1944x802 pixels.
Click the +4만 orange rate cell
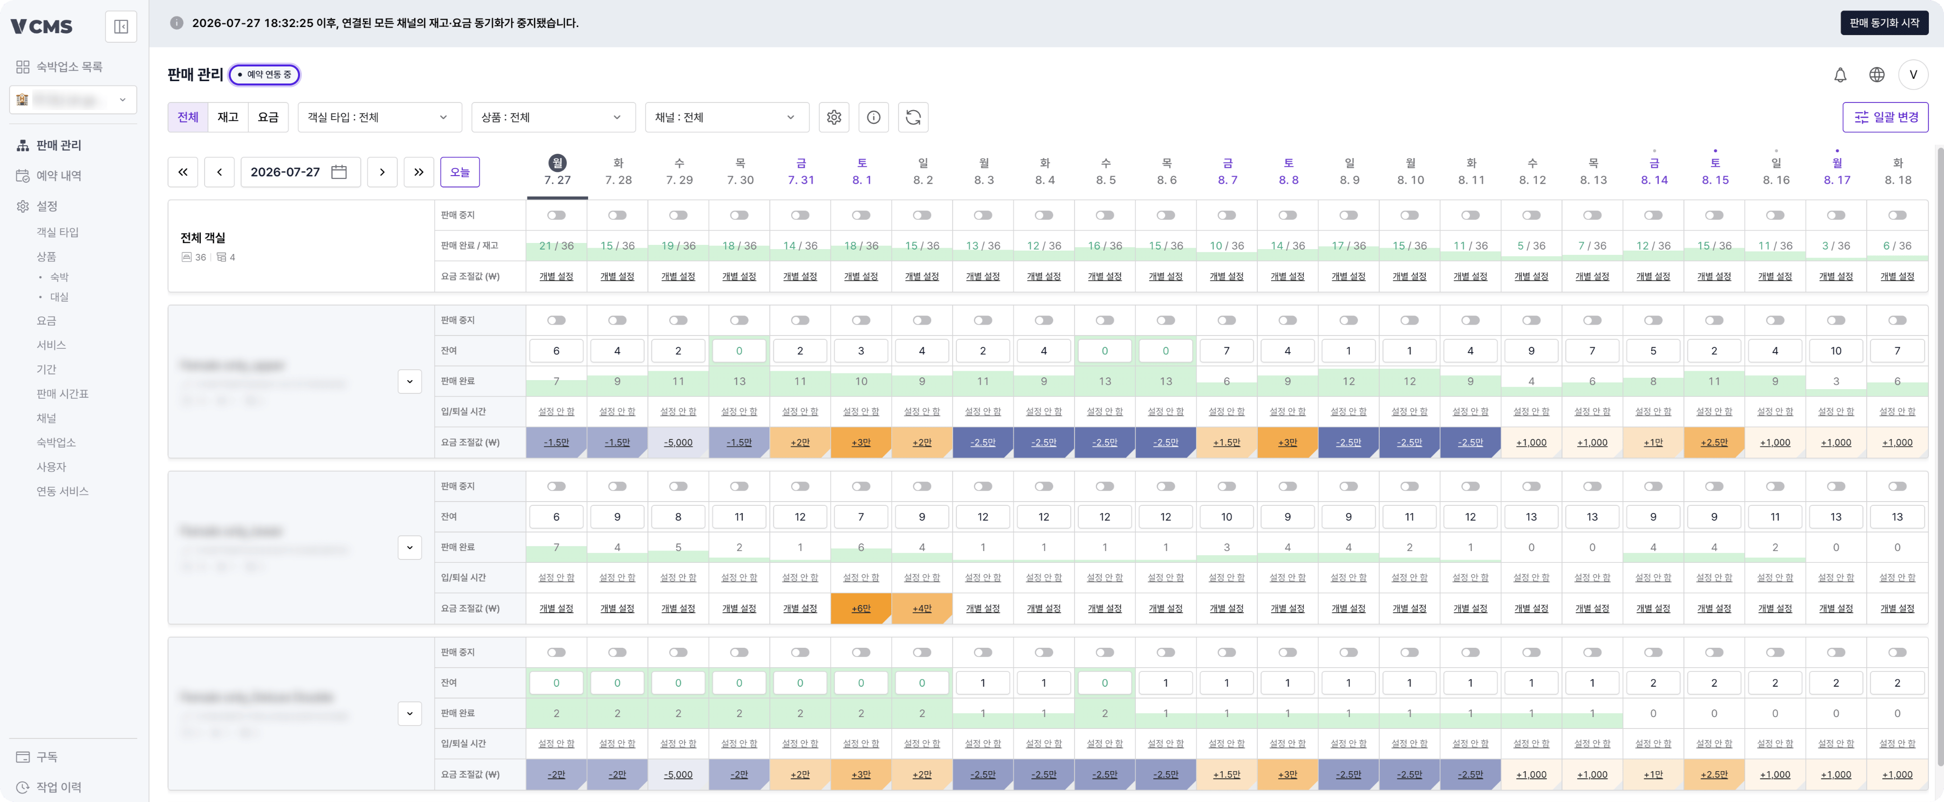click(x=922, y=608)
